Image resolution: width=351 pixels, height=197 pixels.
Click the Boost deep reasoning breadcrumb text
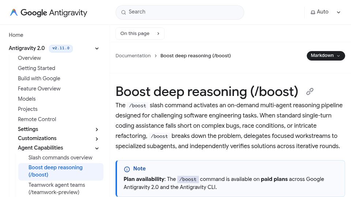click(195, 55)
